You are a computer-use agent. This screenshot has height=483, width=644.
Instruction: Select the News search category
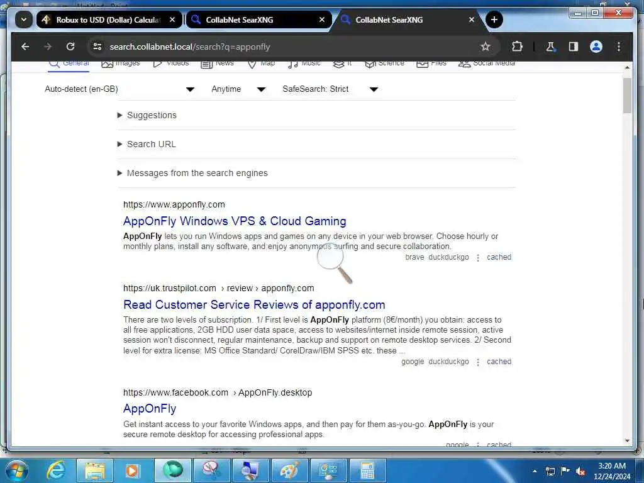(217, 64)
